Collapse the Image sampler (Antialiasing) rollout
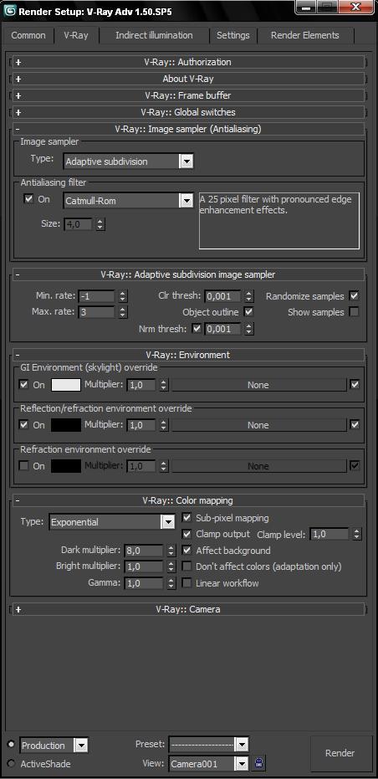The width and height of the screenshot is (378, 779). pos(188,129)
